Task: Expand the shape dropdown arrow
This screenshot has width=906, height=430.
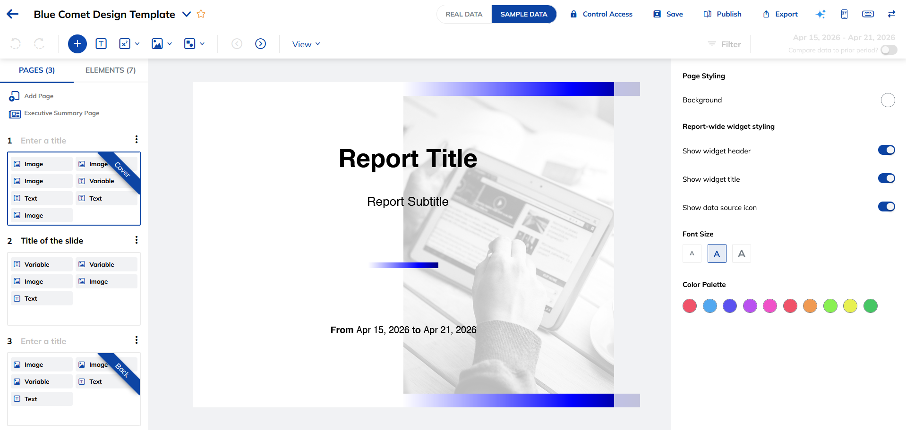Action: [x=202, y=44]
